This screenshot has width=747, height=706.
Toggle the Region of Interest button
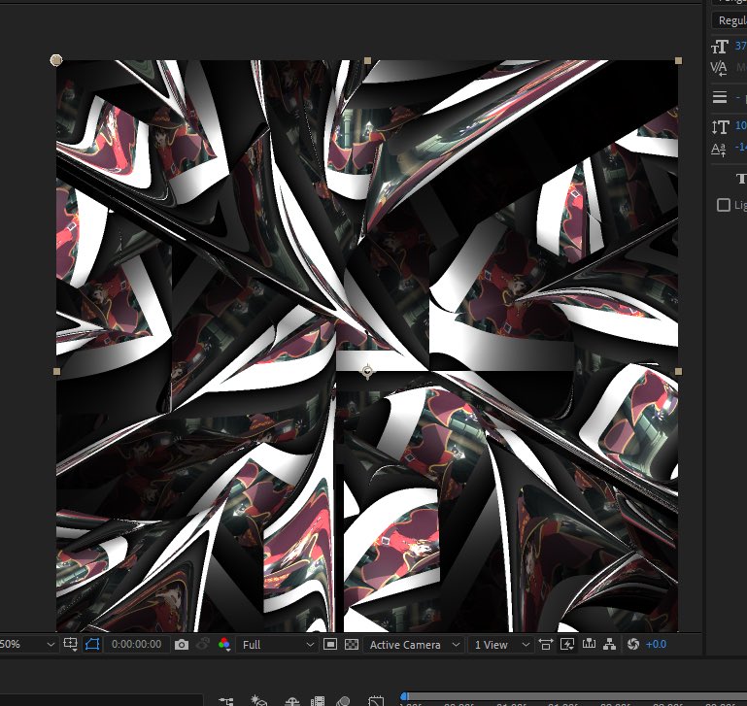point(329,645)
